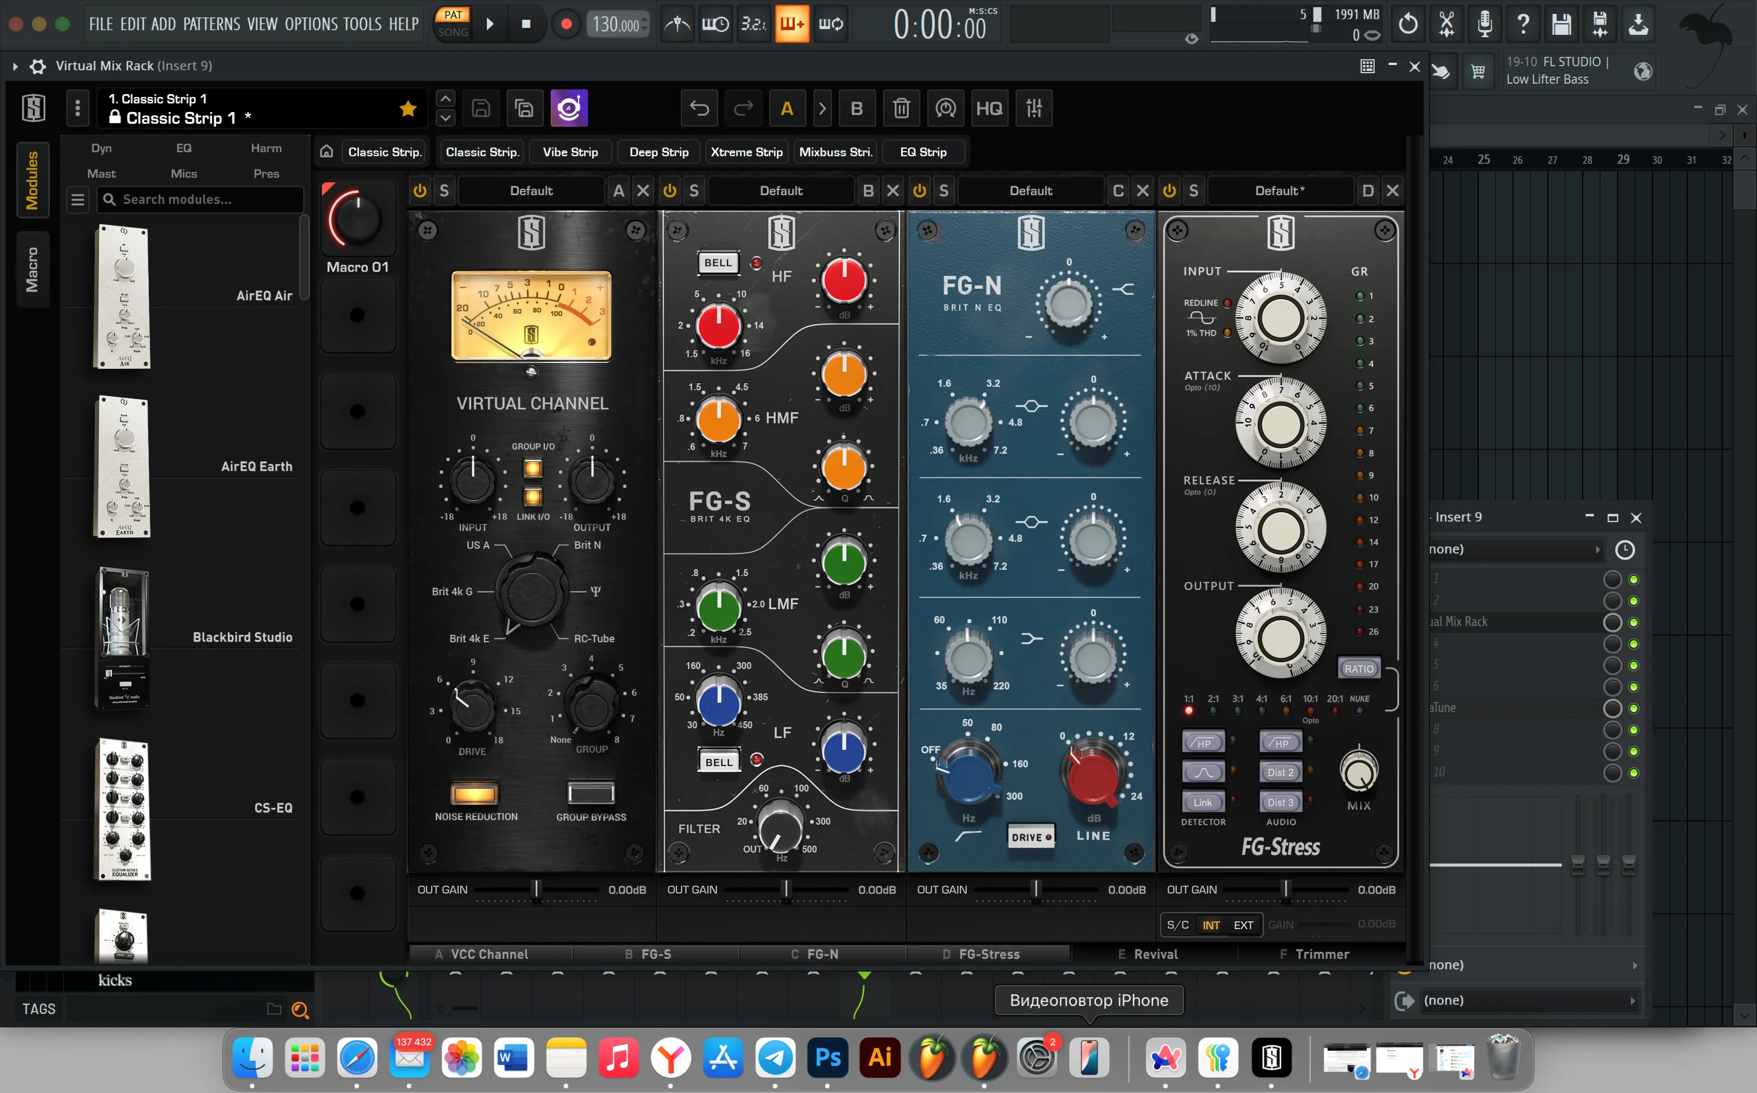Click next preset down arrow

(x=446, y=118)
